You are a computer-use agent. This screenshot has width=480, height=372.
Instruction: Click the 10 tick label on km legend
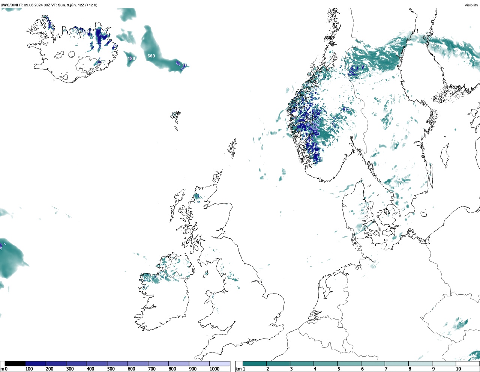(x=458, y=369)
